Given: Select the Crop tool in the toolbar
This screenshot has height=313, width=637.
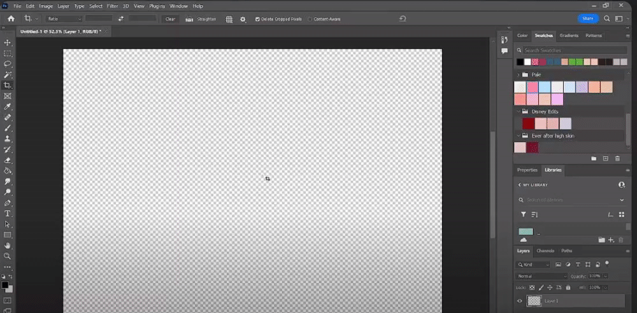Looking at the screenshot, I should click(7, 85).
